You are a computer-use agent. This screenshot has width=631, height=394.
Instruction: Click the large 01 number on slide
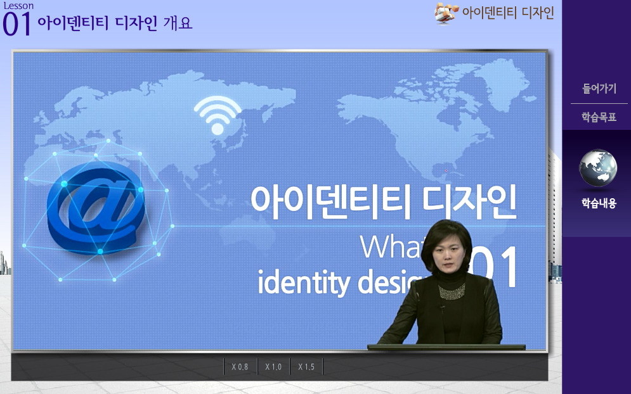pos(497,267)
